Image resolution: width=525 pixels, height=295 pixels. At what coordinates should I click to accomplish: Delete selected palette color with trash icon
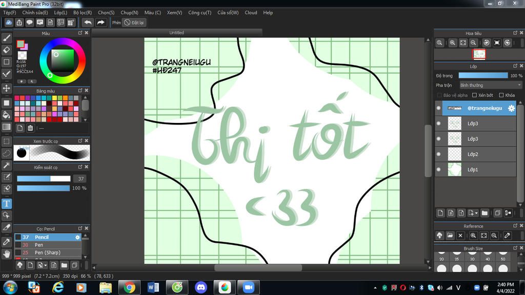click(x=30, y=128)
